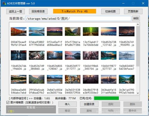Choose the Shanghai skyline thumbnail 363babfe15

[109, 79]
